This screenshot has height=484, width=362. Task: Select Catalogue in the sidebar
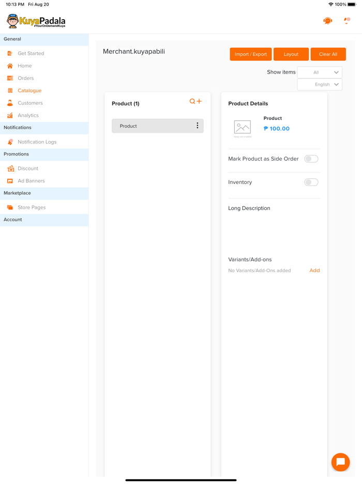coord(29,91)
